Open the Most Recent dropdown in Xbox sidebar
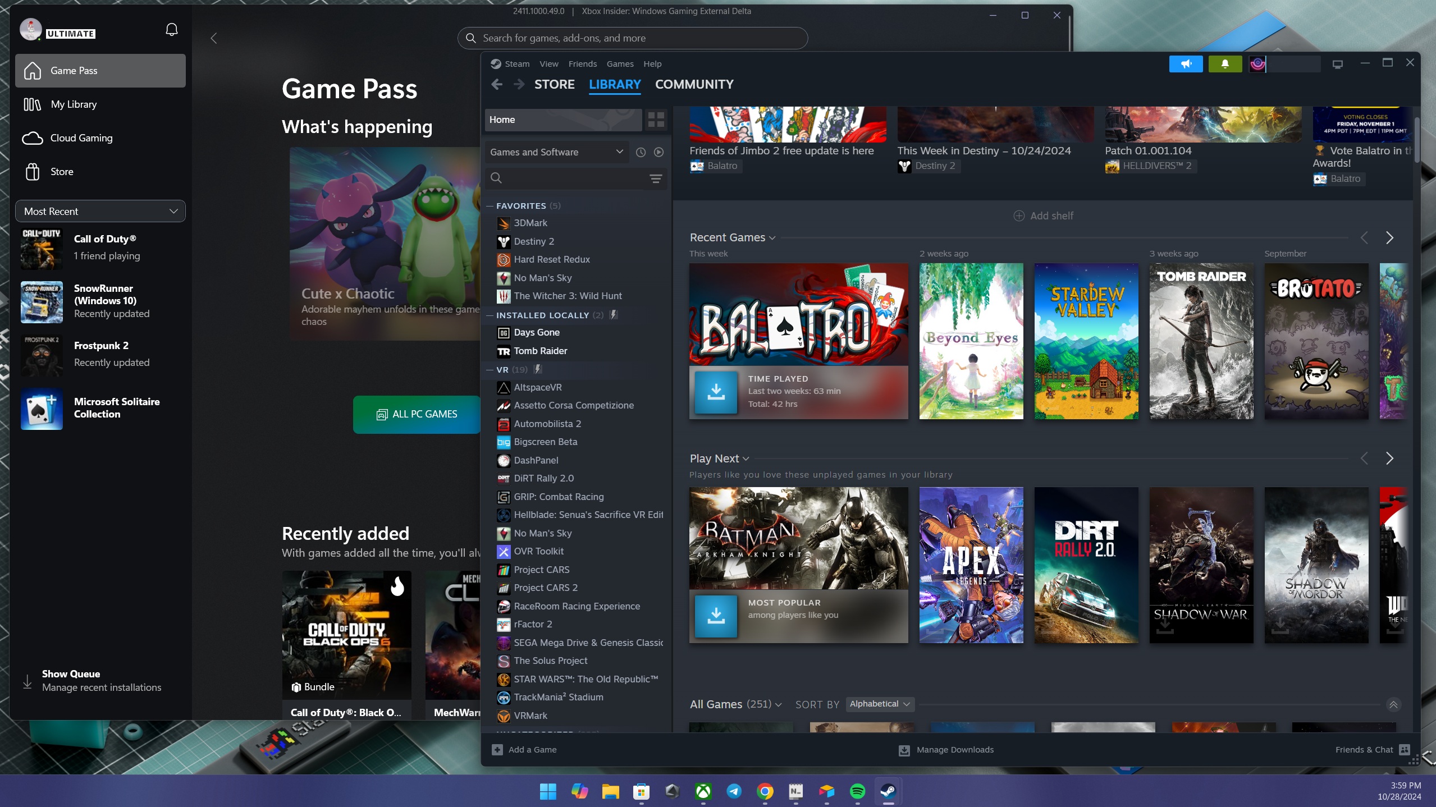 pos(100,211)
